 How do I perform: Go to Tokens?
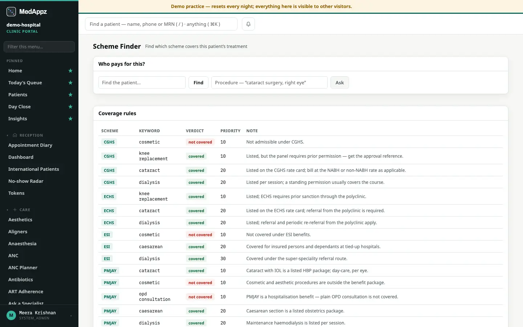(16, 193)
